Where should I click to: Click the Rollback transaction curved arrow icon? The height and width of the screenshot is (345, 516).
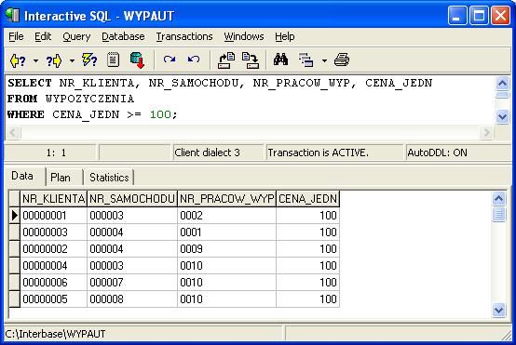194,60
